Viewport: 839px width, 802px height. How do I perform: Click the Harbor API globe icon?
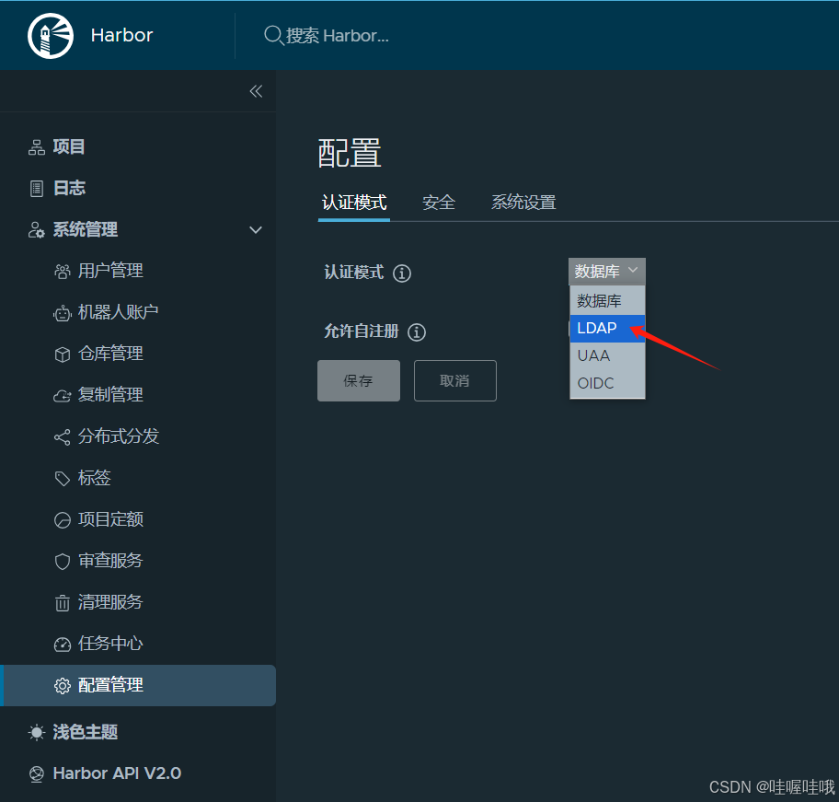(x=37, y=773)
